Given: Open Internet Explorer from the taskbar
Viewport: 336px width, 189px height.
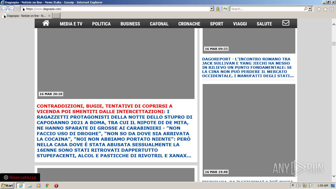Looking at the screenshot, I should coord(21,185).
